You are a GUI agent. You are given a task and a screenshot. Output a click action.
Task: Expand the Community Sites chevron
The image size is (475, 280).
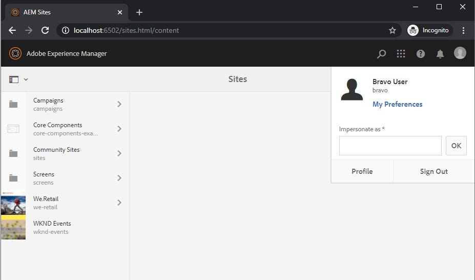click(x=119, y=153)
